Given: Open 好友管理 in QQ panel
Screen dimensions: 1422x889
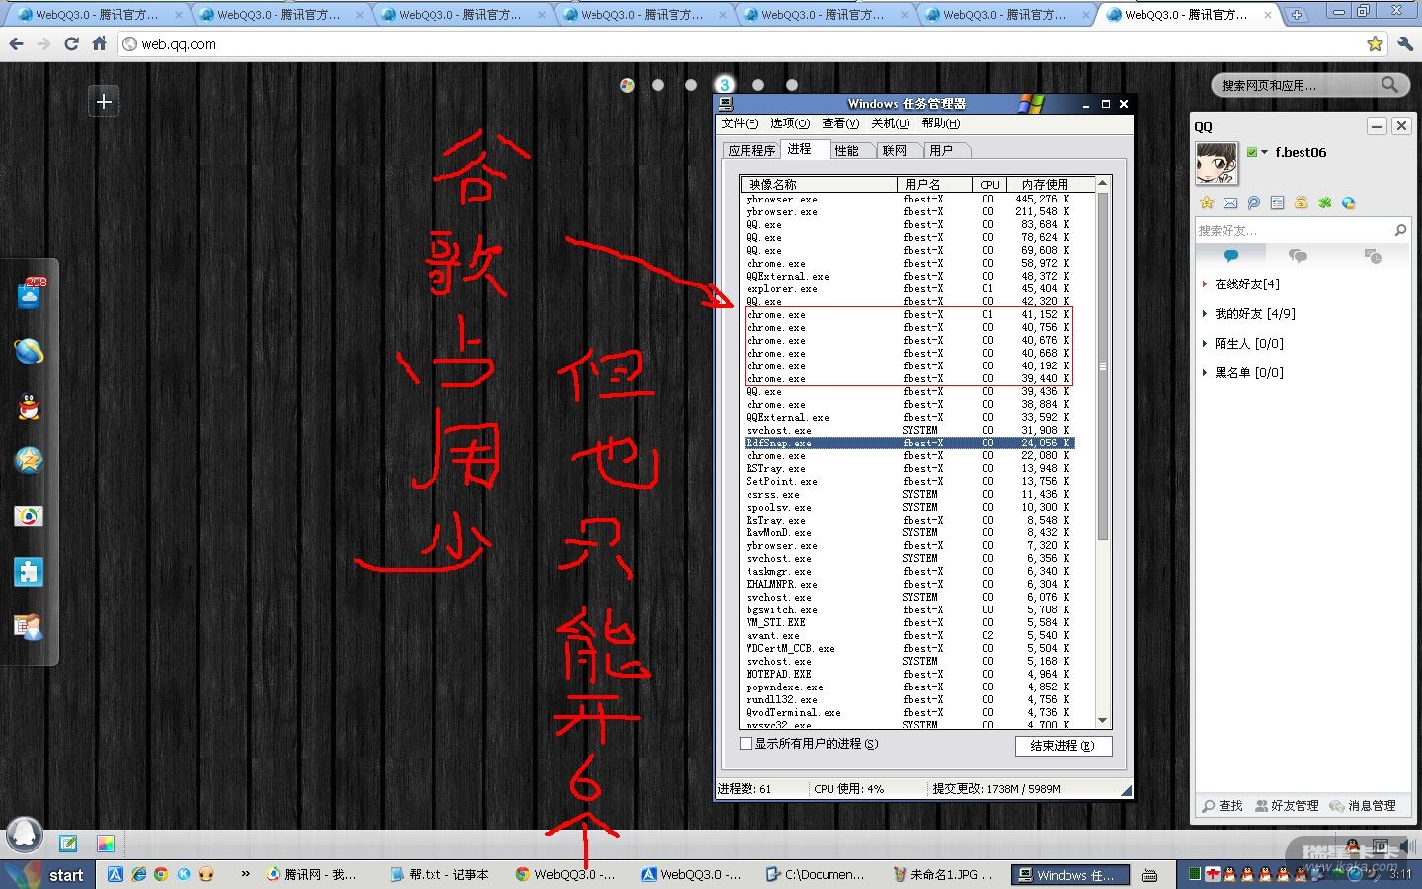Looking at the screenshot, I should coord(1287,806).
